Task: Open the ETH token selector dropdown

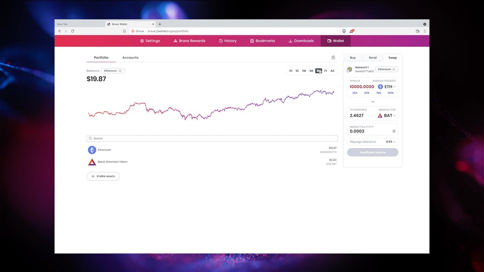Action: (x=387, y=87)
